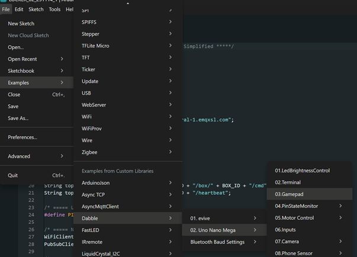Viewport: 357px width, 257px height.
Task: Click line number 27 in editor gutter
Action: click(x=31, y=236)
